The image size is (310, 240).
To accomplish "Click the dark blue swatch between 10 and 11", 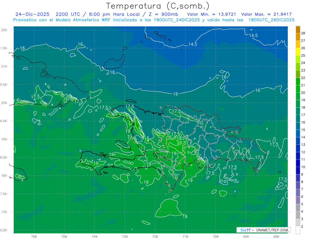I will point(298,163).
